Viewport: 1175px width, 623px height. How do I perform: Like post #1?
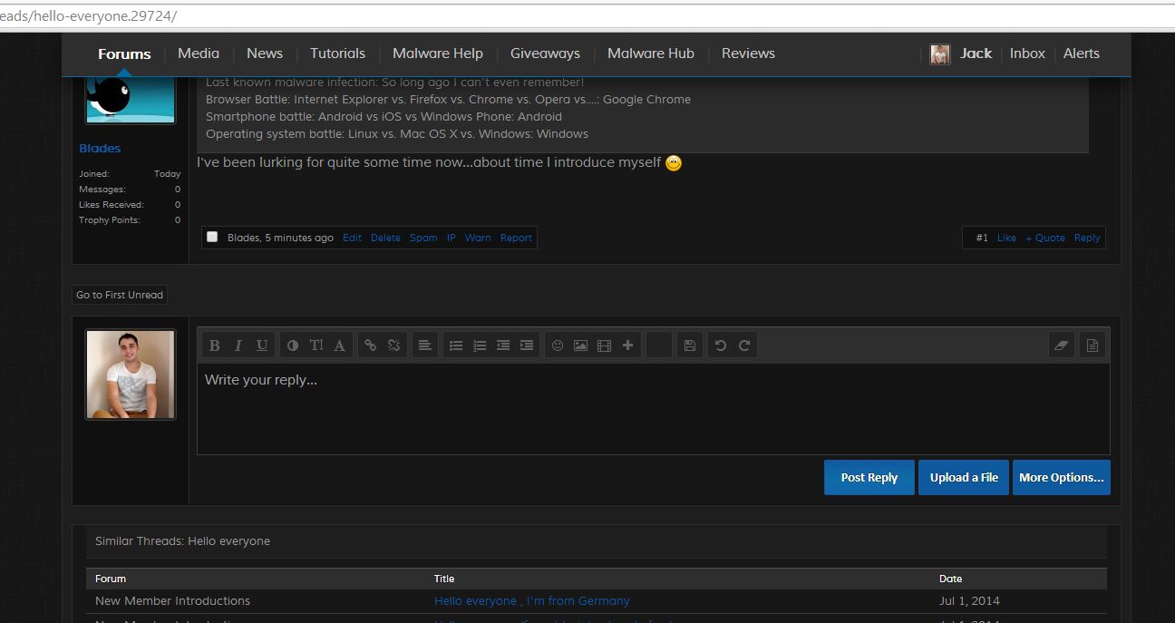pyautogui.click(x=1006, y=238)
